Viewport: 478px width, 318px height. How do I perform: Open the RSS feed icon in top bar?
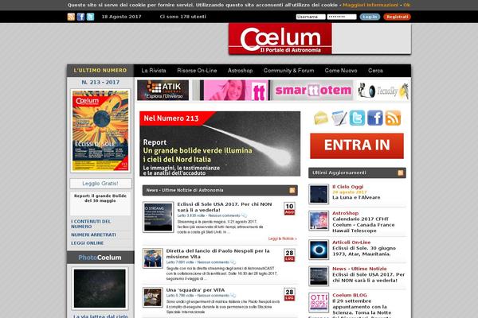(x=71, y=17)
